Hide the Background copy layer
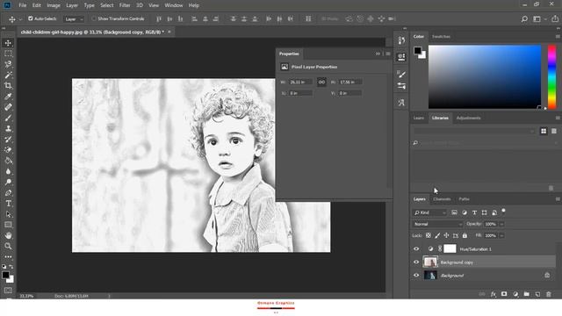562x316 pixels. pyautogui.click(x=416, y=262)
